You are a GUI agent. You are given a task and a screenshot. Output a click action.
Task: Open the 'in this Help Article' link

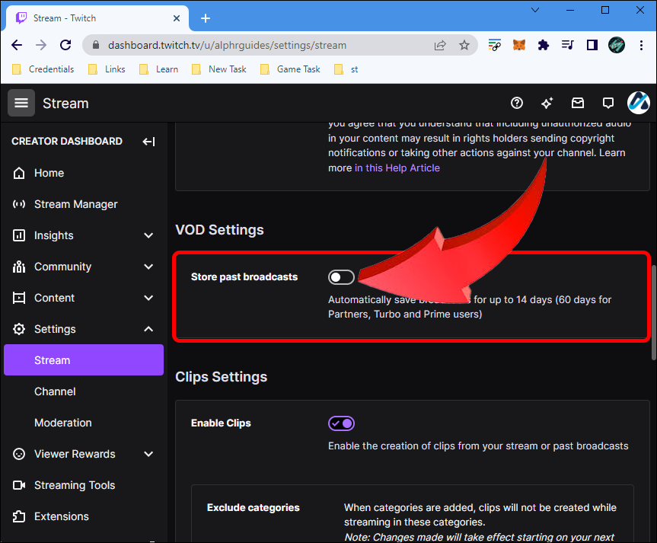click(x=397, y=168)
